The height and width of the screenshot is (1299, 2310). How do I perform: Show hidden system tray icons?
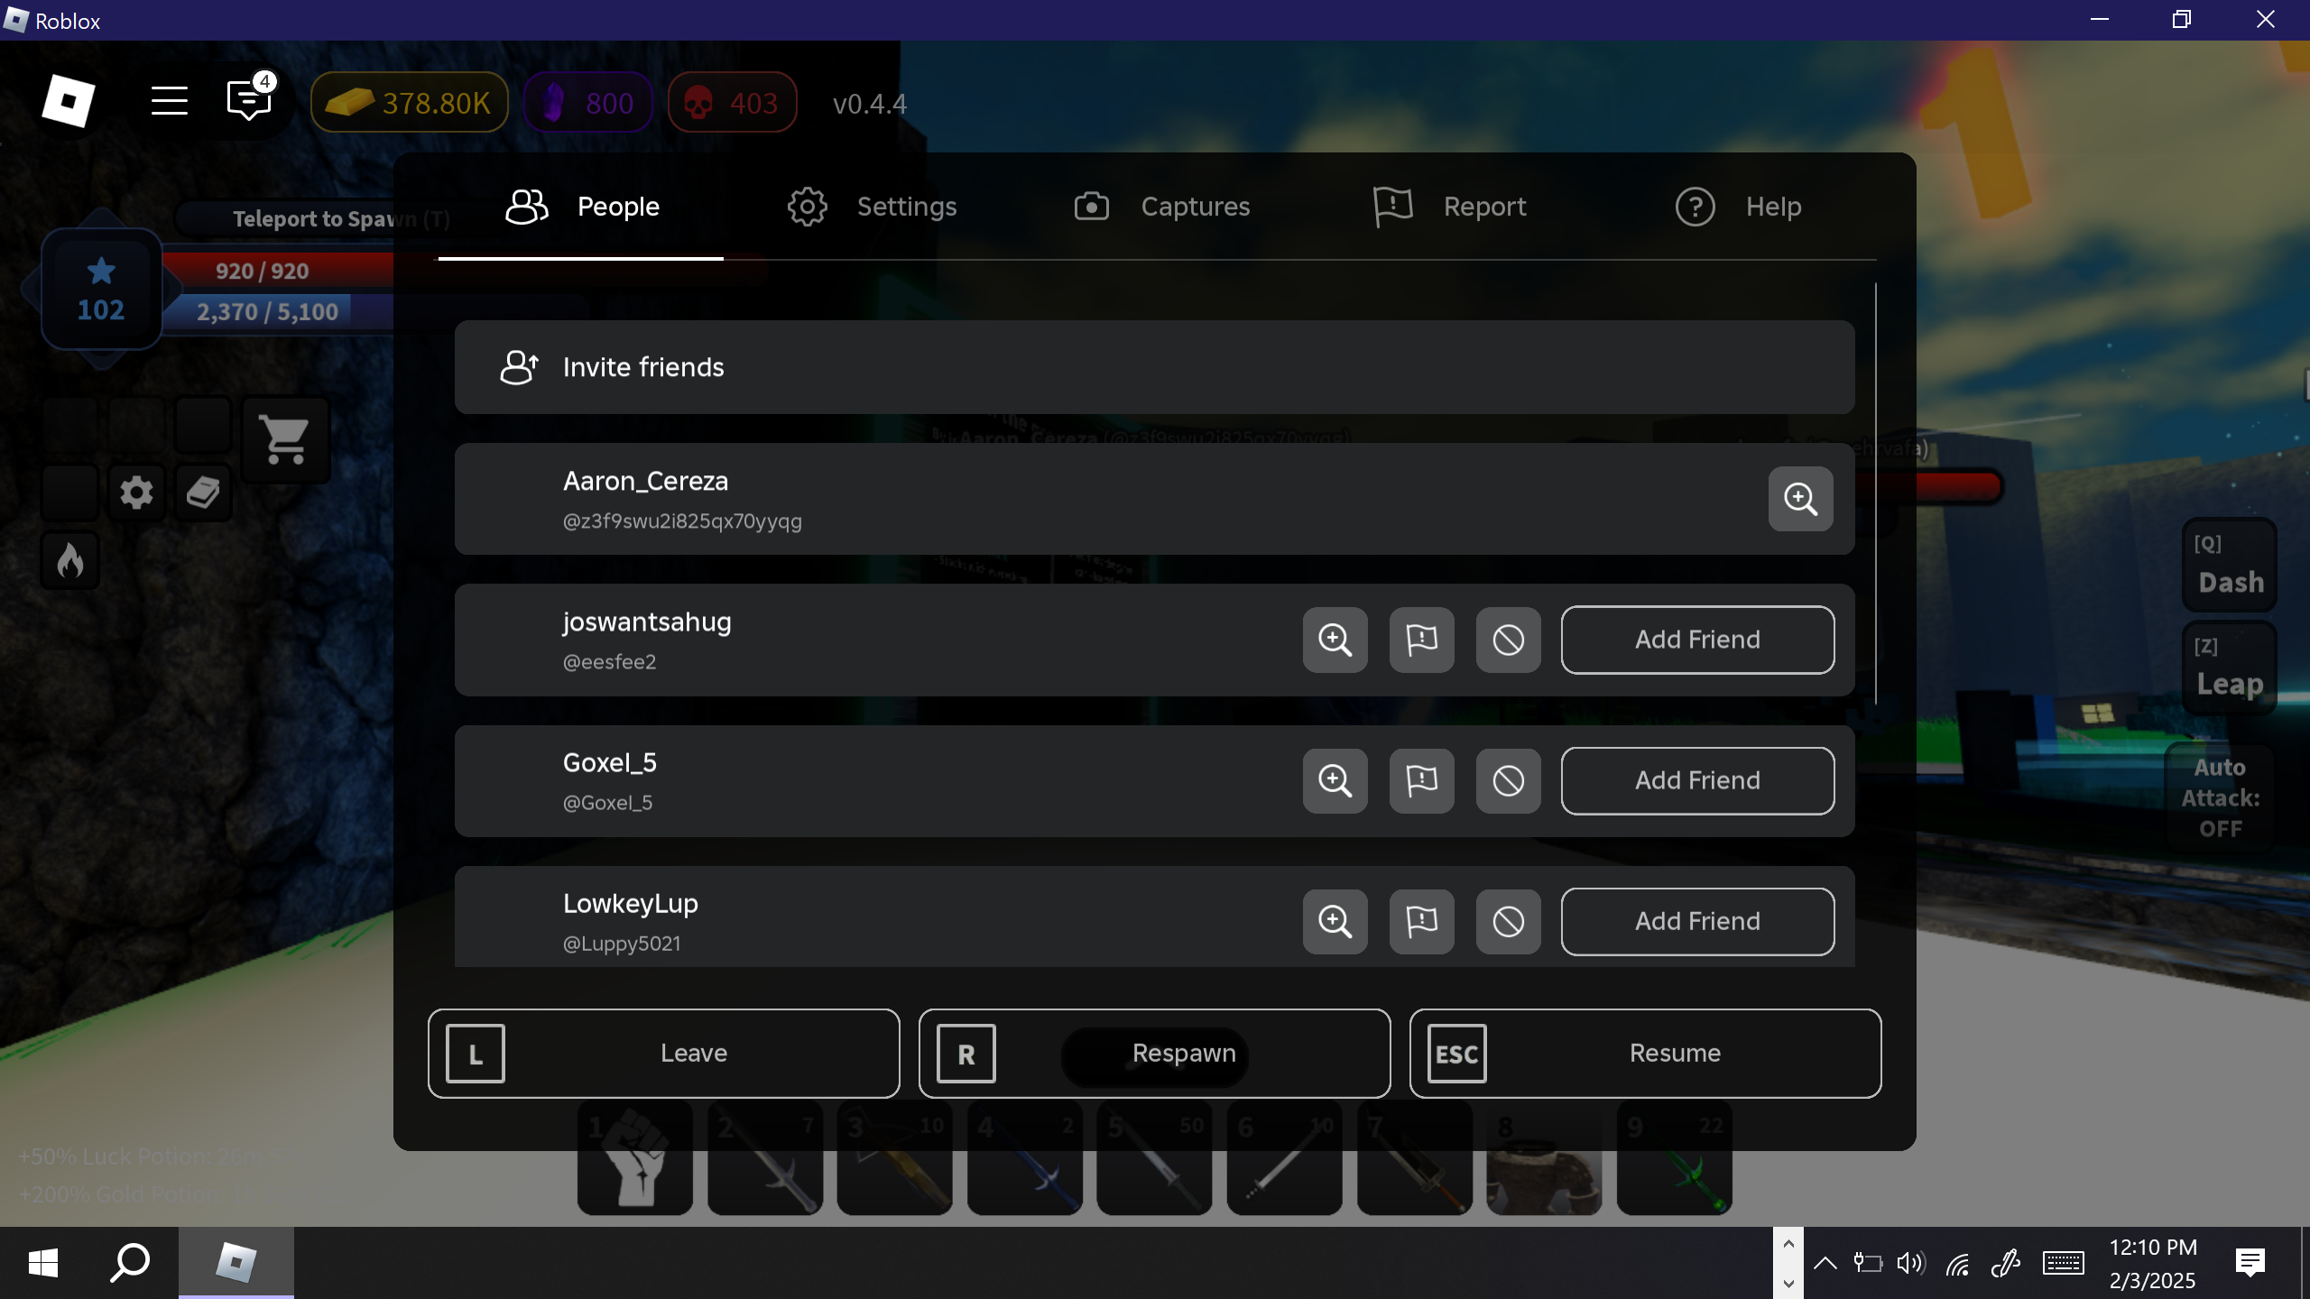pyautogui.click(x=1825, y=1263)
